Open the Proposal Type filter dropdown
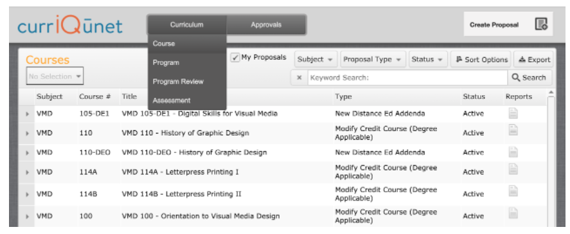The height and width of the screenshot is (234, 570). pyautogui.click(x=373, y=59)
